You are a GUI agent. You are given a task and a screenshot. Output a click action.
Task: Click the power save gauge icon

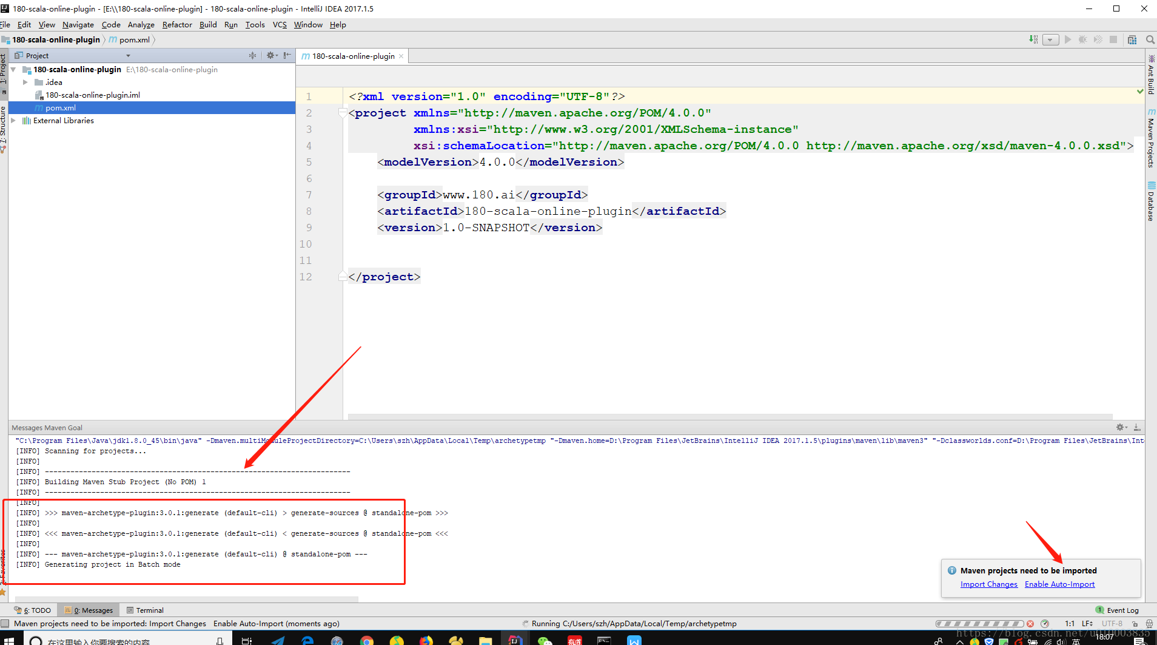[1045, 624]
